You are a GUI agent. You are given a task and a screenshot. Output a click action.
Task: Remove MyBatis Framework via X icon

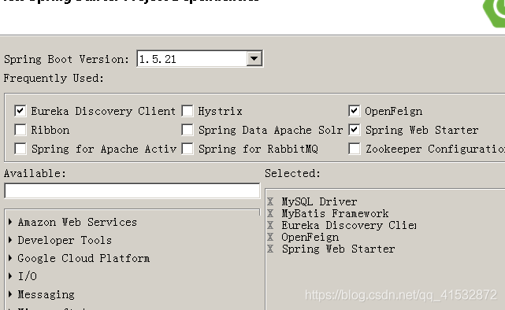(270, 213)
